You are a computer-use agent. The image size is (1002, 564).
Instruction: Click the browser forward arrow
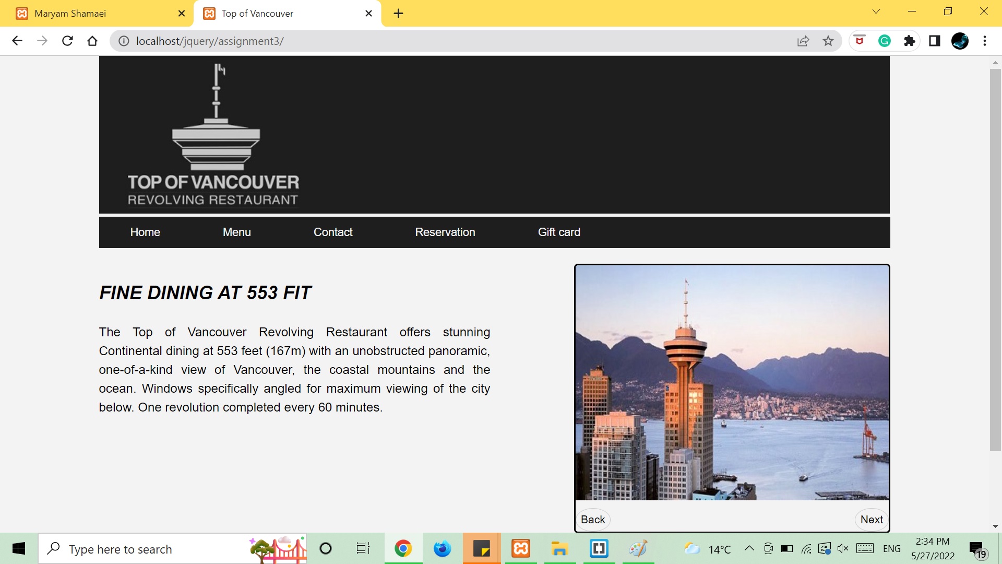coord(42,41)
